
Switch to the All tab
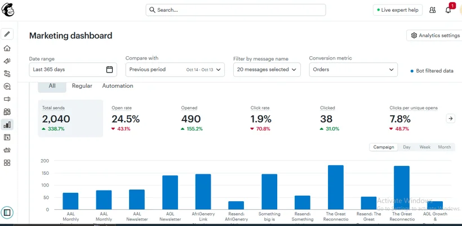click(52, 86)
